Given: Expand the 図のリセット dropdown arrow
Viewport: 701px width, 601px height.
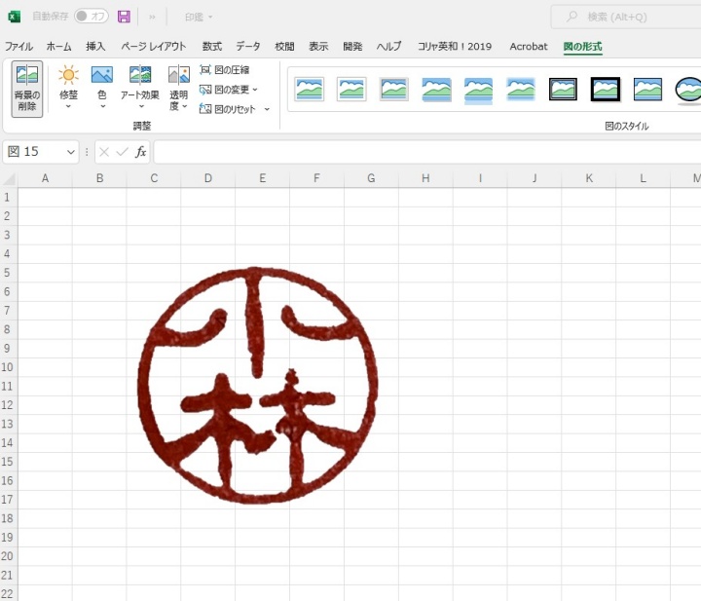Looking at the screenshot, I should [x=267, y=109].
